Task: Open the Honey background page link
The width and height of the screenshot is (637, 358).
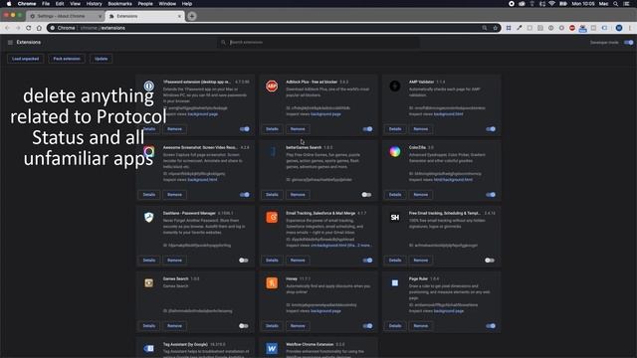Action: click(325, 311)
